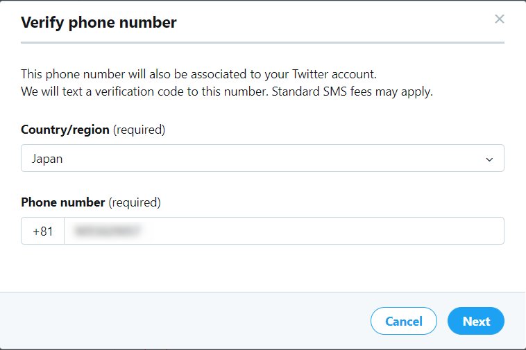
Task: Open the Country/region dropdown
Action: click(x=262, y=159)
